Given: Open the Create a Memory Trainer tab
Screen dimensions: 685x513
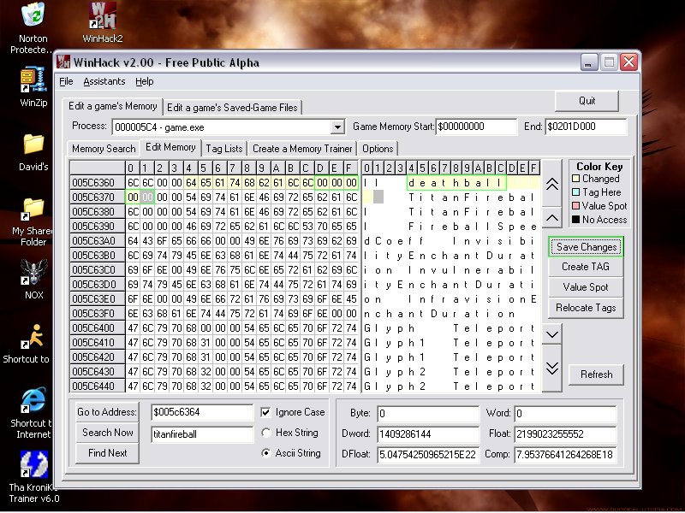Looking at the screenshot, I should [x=302, y=149].
